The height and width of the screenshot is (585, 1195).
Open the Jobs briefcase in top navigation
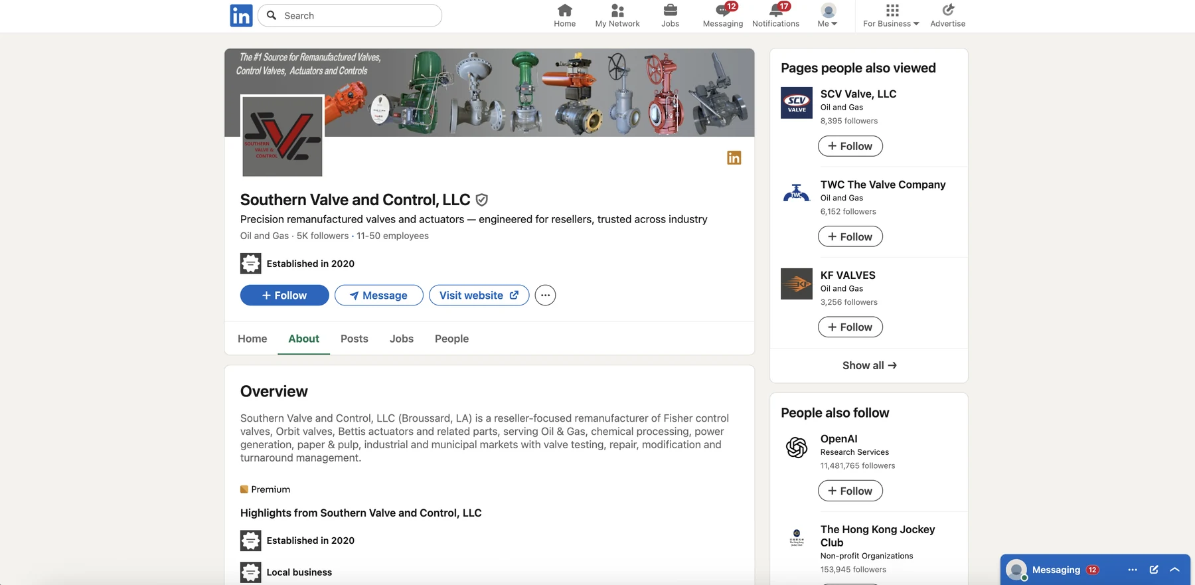point(671,15)
